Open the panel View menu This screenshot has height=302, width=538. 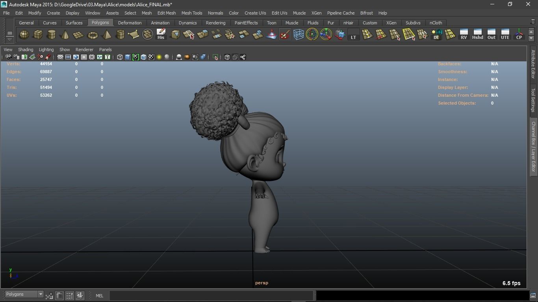tap(8, 50)
